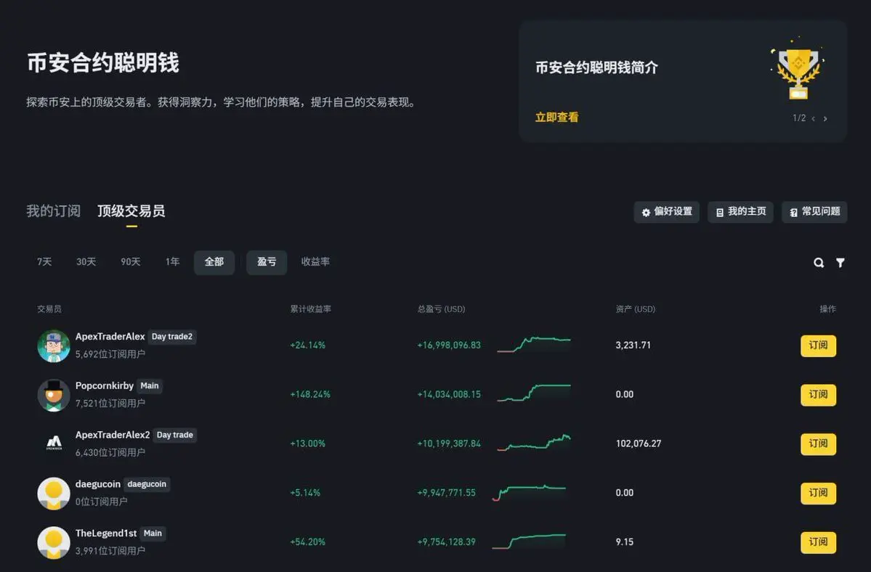Subscribe to ApexTraderAlex with 订阅

818,346
